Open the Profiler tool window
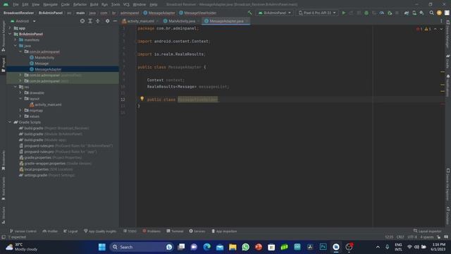This screenshot has width=451, height=254. tap(50, 231)
